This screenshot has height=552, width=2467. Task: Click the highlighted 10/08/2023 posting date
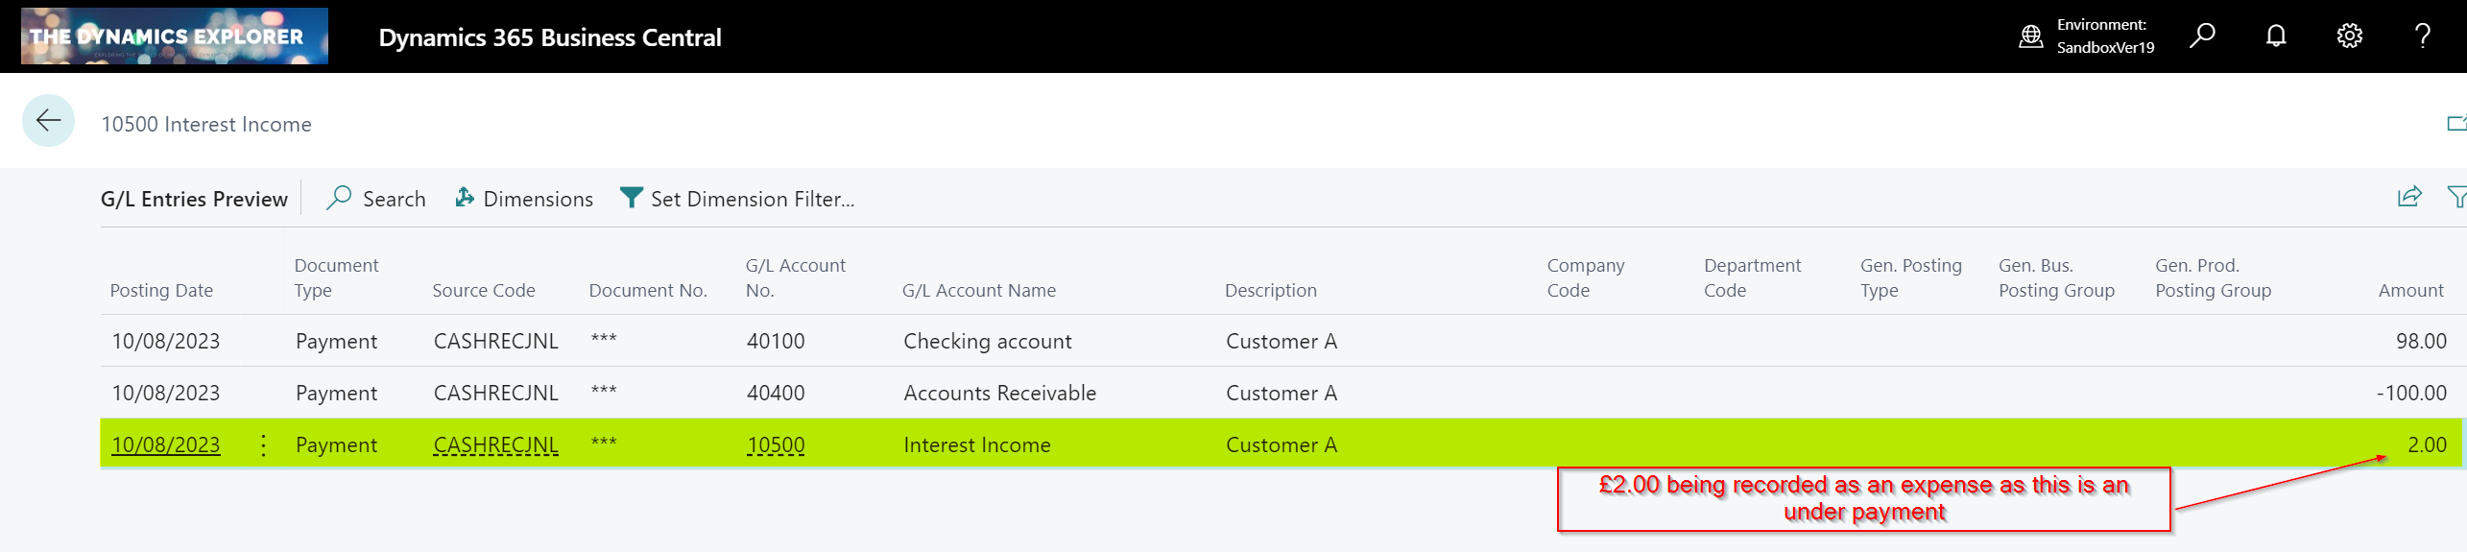click(x=165, y=444)
